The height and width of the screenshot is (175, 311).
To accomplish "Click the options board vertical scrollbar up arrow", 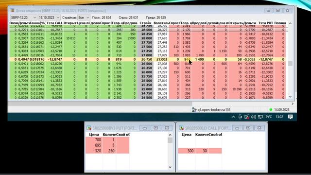I will 290,23.
